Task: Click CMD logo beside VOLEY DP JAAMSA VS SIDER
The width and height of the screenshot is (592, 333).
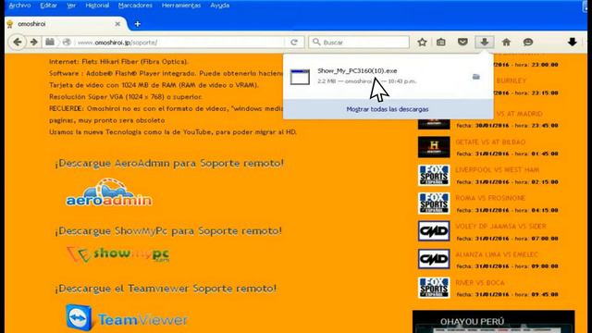Action: tap(434, 231)
